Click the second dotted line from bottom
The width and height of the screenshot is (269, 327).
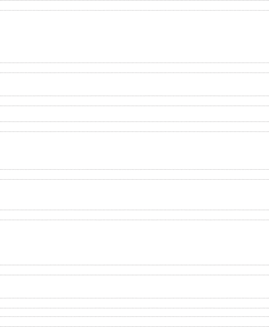click(134, 316)
